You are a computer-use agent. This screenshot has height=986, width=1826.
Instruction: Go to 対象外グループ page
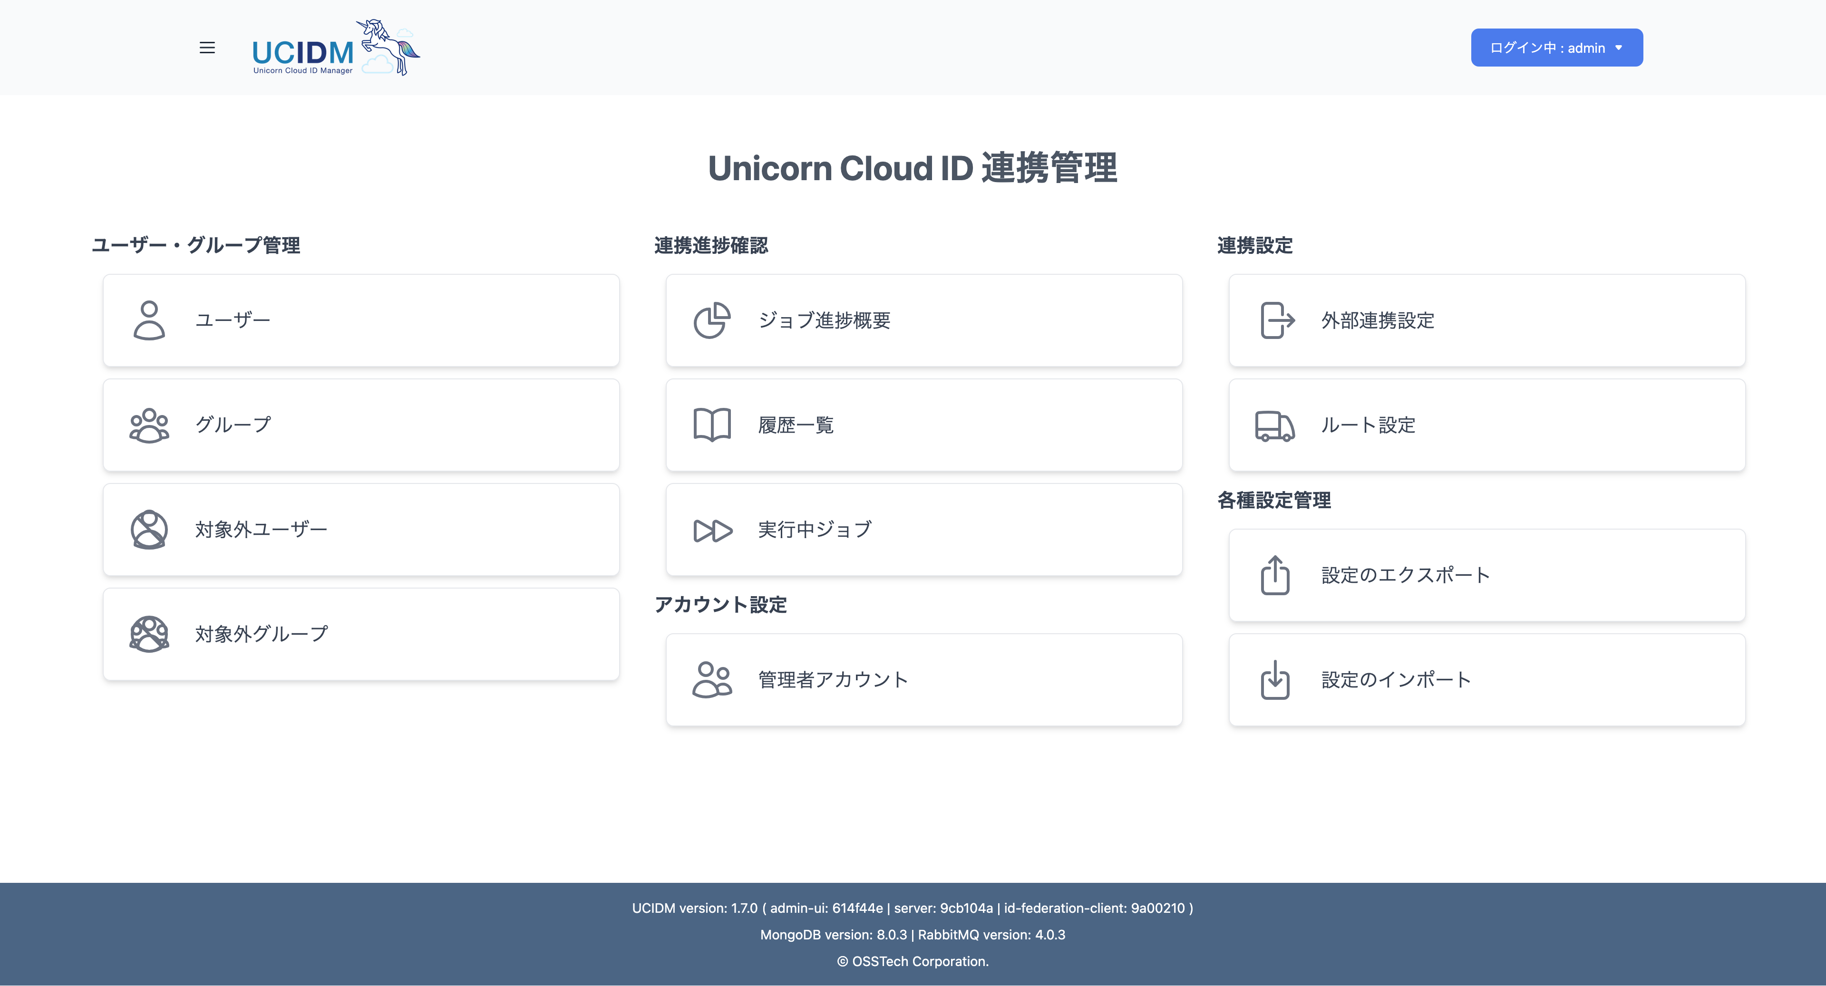[361, 634]
